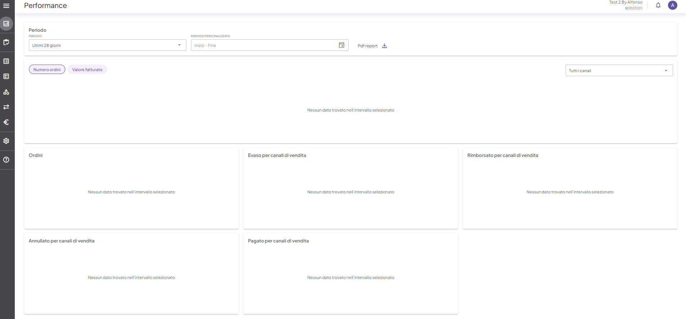Open the list table sidebar icon
Viewport: 686px width, 319px height.
point(6,61)
